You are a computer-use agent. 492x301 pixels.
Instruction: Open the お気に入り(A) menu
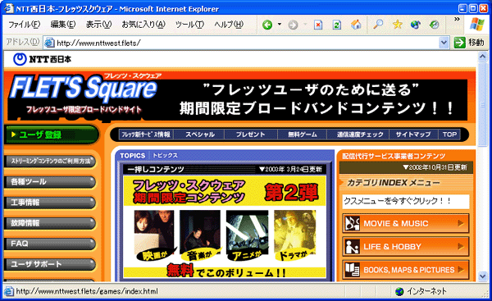pos(143,25)
